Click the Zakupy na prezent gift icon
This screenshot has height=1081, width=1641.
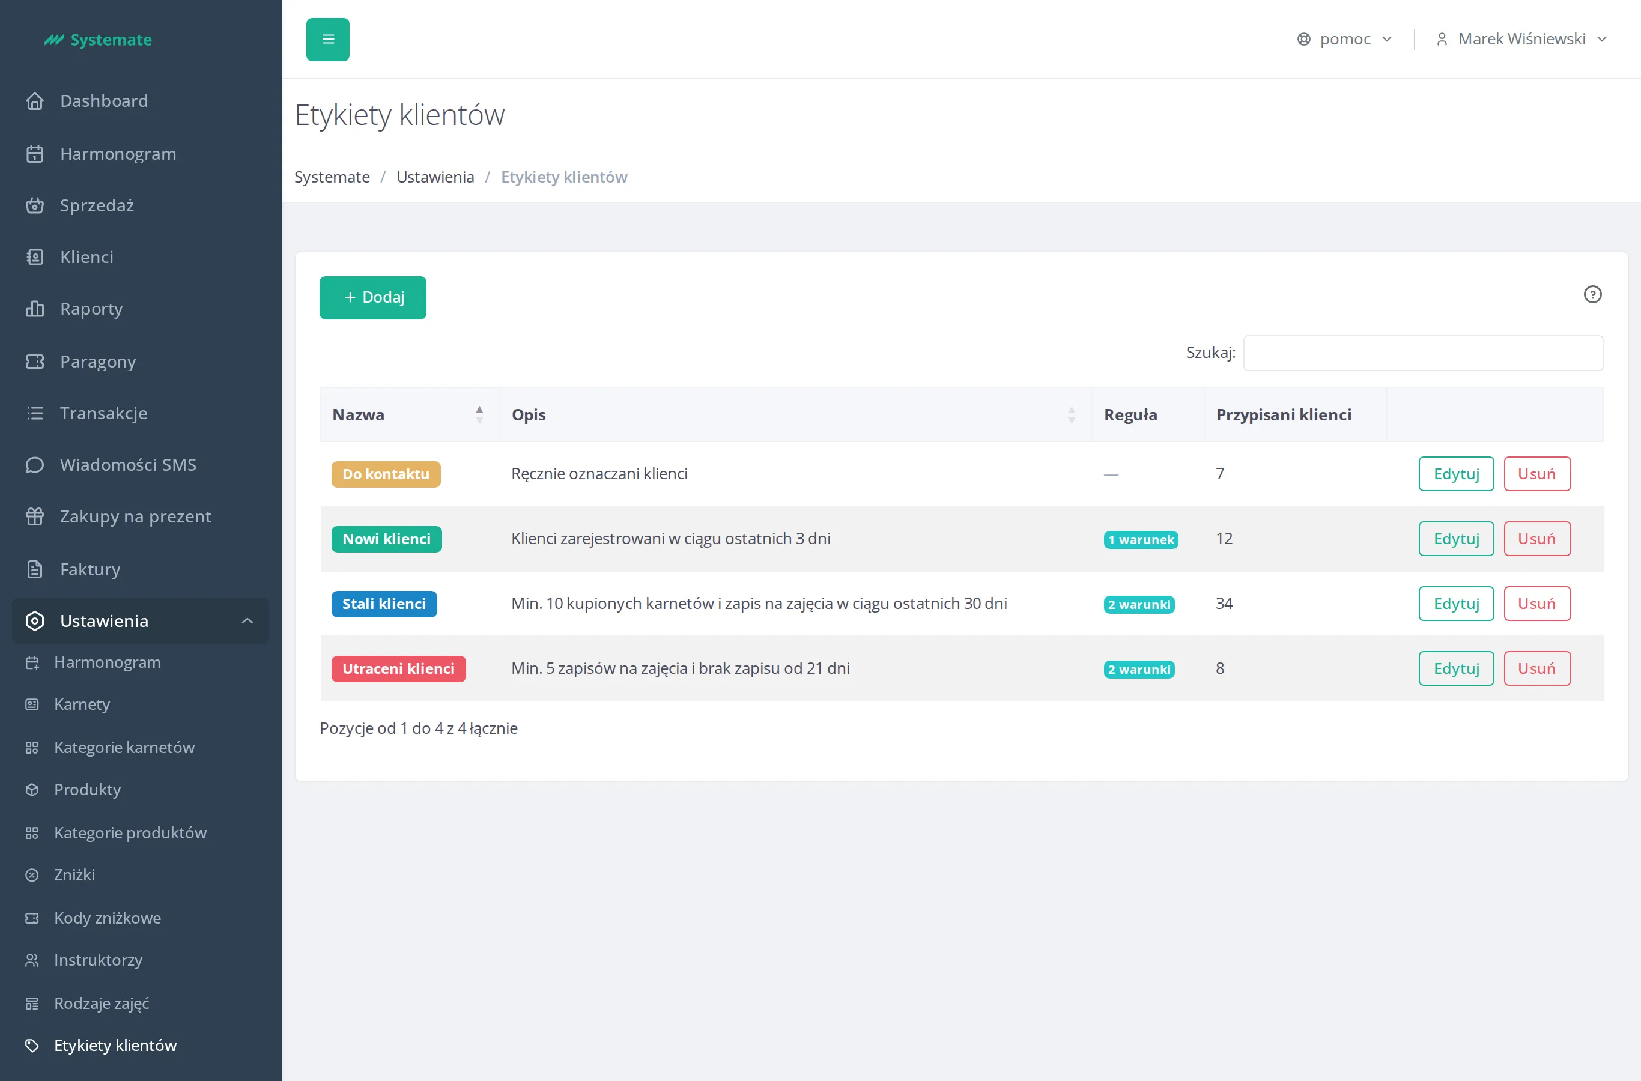coord(34,516)
